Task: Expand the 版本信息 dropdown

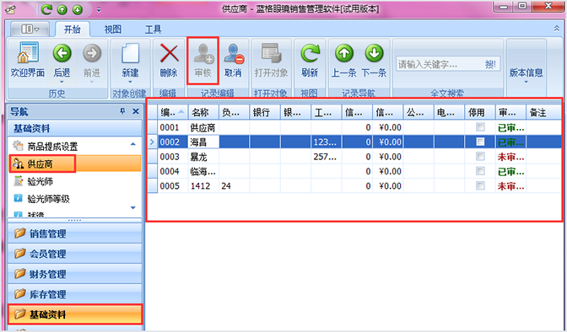Action: click(x=526, y=75)
